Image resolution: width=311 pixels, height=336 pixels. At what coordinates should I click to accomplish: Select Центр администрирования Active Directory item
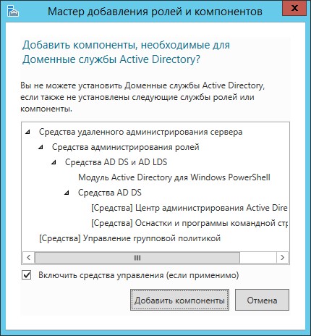[x=189, y=208]
